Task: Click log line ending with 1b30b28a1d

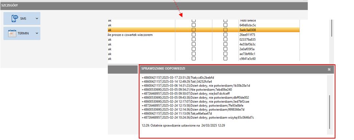Action: (x=196, y=85)
